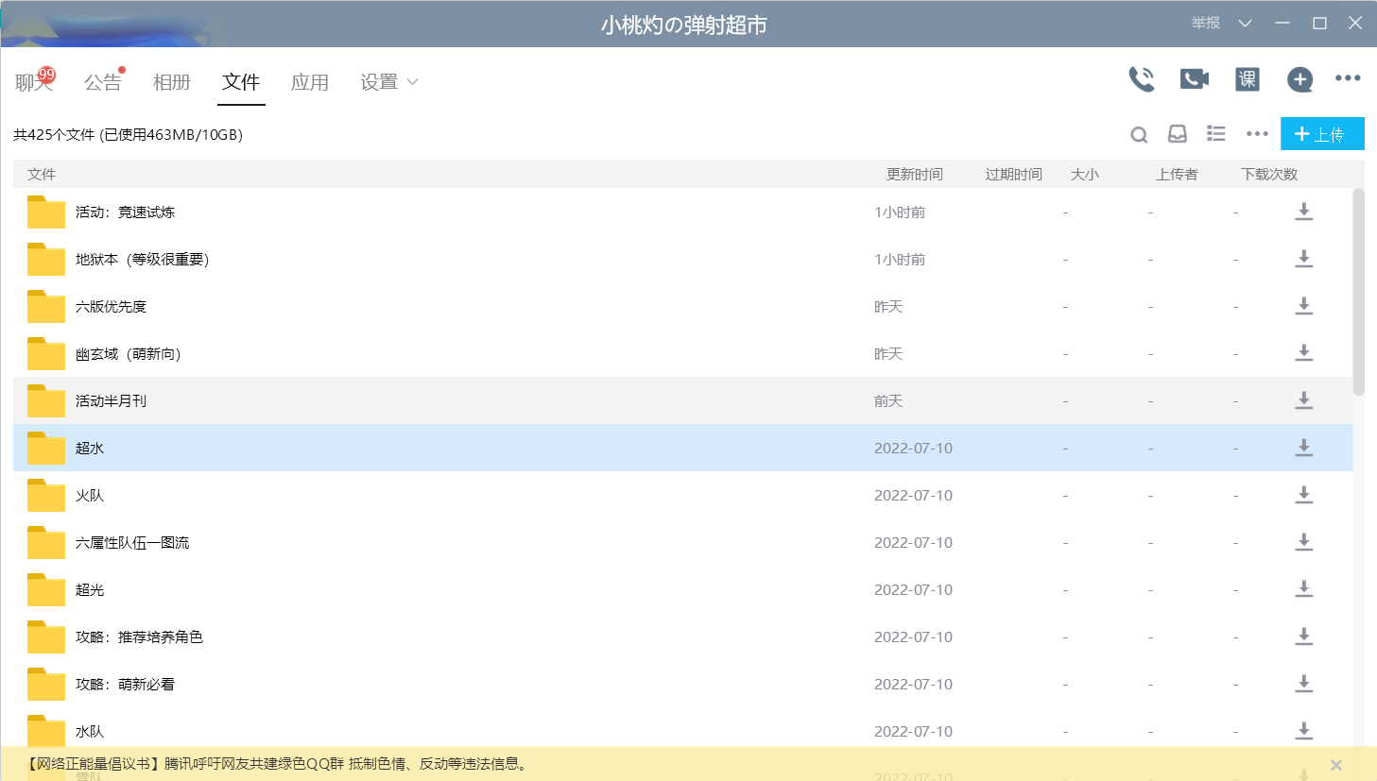Download the 攻略：萌新必看 folder
Screen dimensions: 1377x781
(x=1304, y=684)
